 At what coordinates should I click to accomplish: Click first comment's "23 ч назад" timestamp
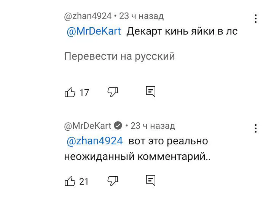tap(141, 16)
